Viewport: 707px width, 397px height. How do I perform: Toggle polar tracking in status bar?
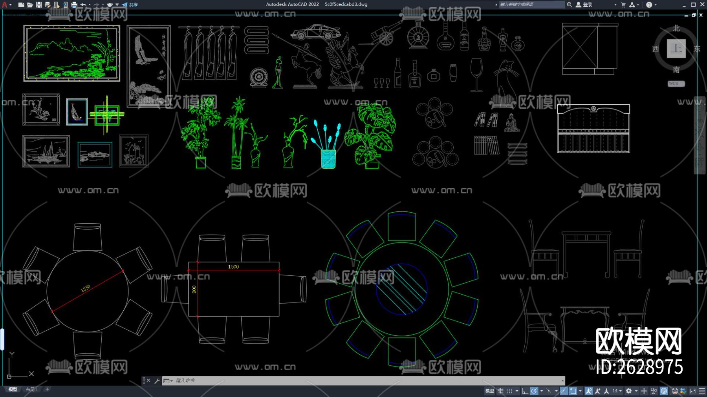pyautogui.click(x=534, y=391)
